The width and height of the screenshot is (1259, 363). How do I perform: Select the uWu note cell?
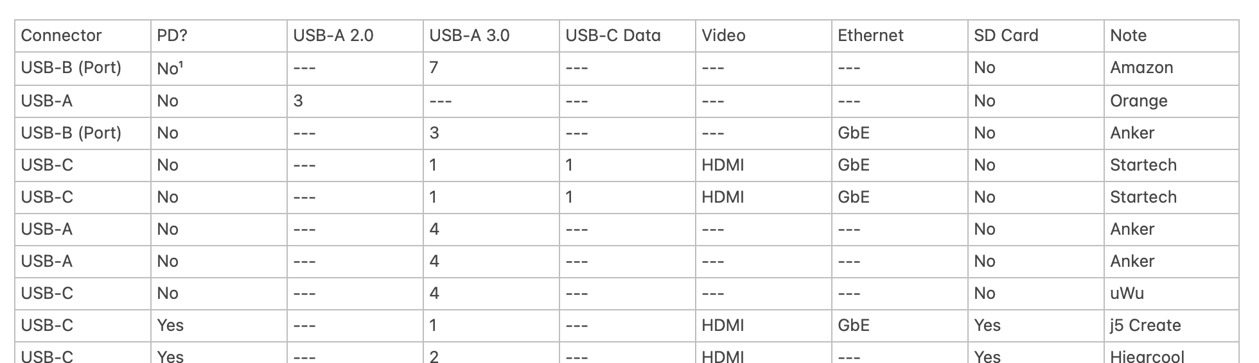click(x=1127, y=293)
